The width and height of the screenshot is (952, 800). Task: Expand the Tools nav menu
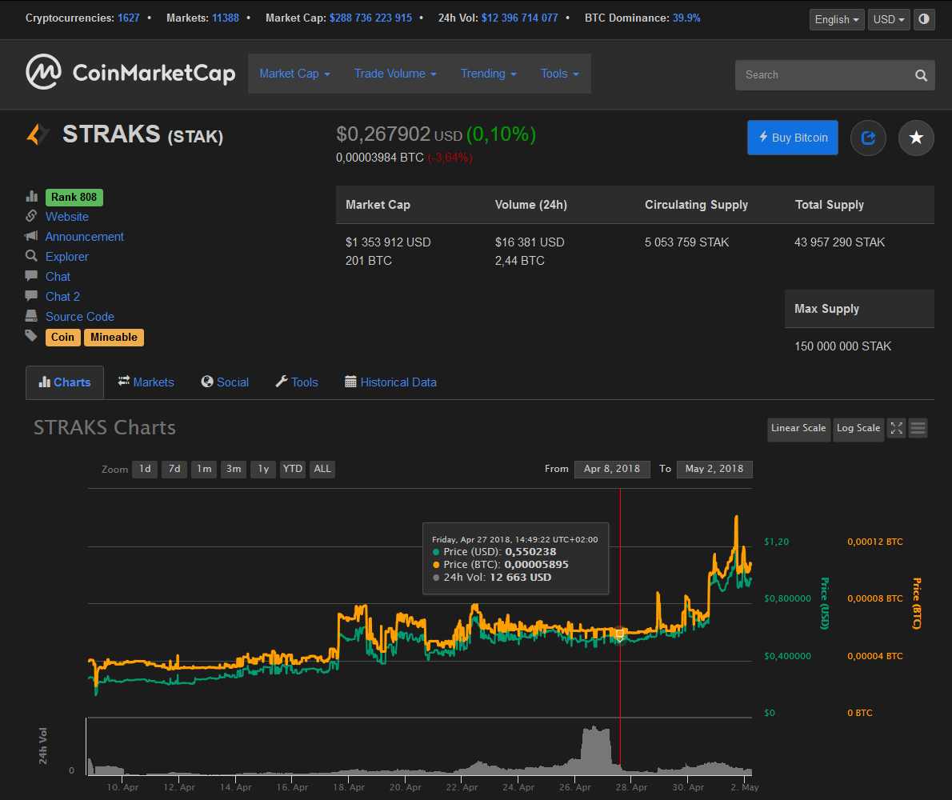coord(560,74)
